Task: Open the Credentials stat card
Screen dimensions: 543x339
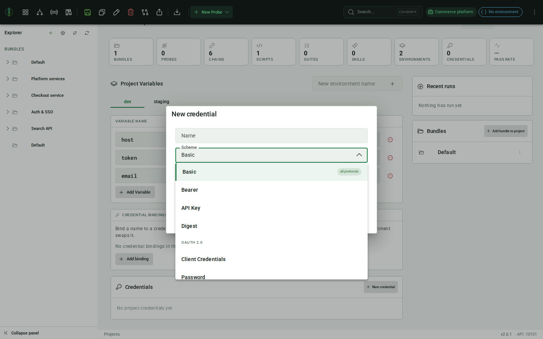Action: [464, 52]
